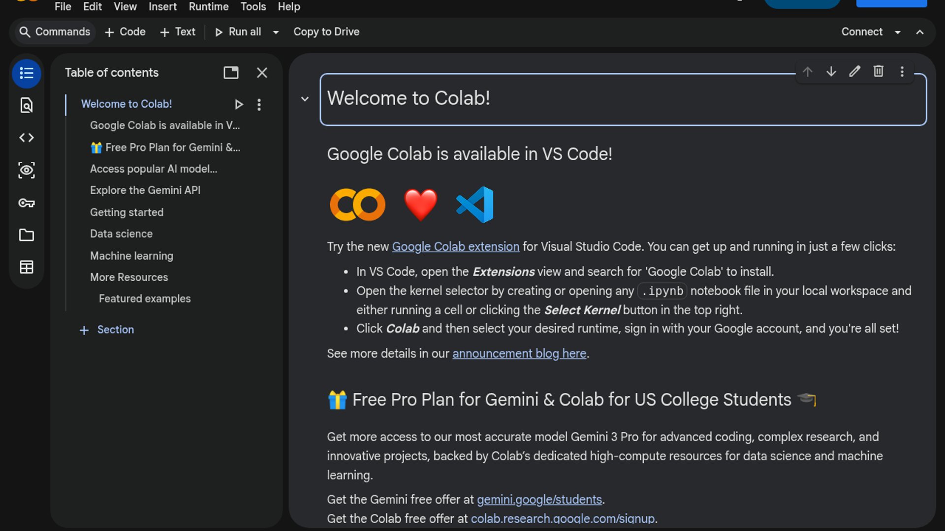Screen dimensions: 945x531
Task: Toggle Table of contents sidebar button
Action: [27, 73]
